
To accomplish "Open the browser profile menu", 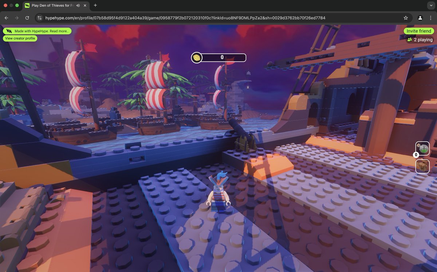I will click(420, 18).
